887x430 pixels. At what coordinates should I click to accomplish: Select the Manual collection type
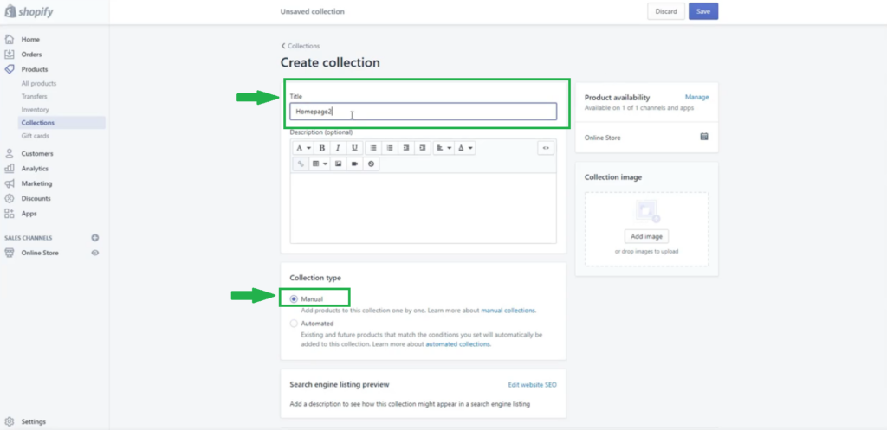[x=294, y=298]
